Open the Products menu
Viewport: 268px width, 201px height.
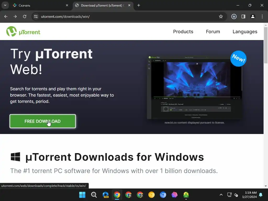(183, 32)
